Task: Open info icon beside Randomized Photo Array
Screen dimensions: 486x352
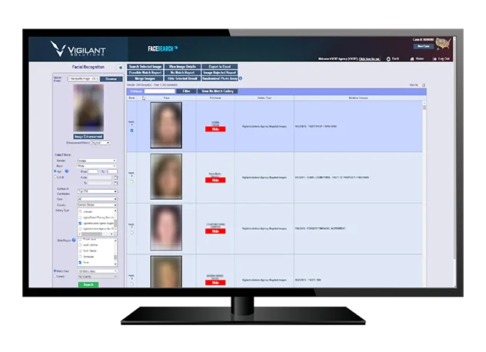Action: click(241, 78)
